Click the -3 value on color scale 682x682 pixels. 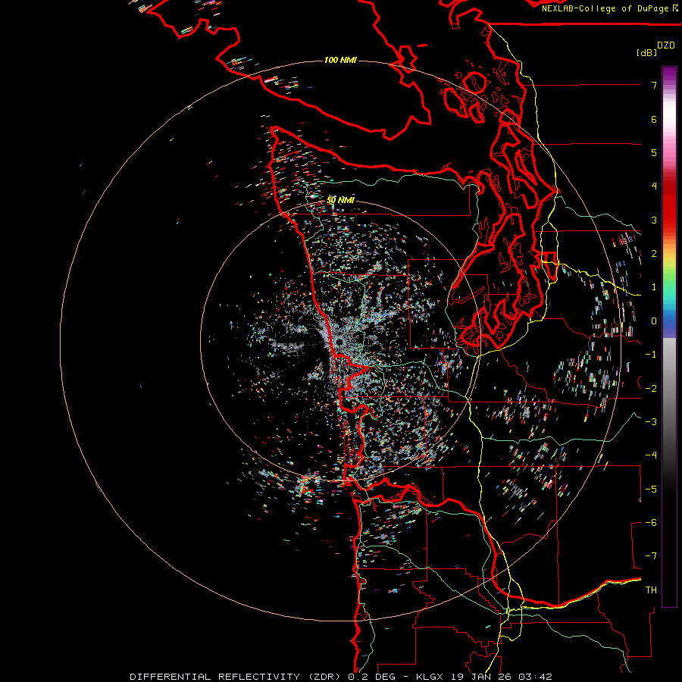651,421
